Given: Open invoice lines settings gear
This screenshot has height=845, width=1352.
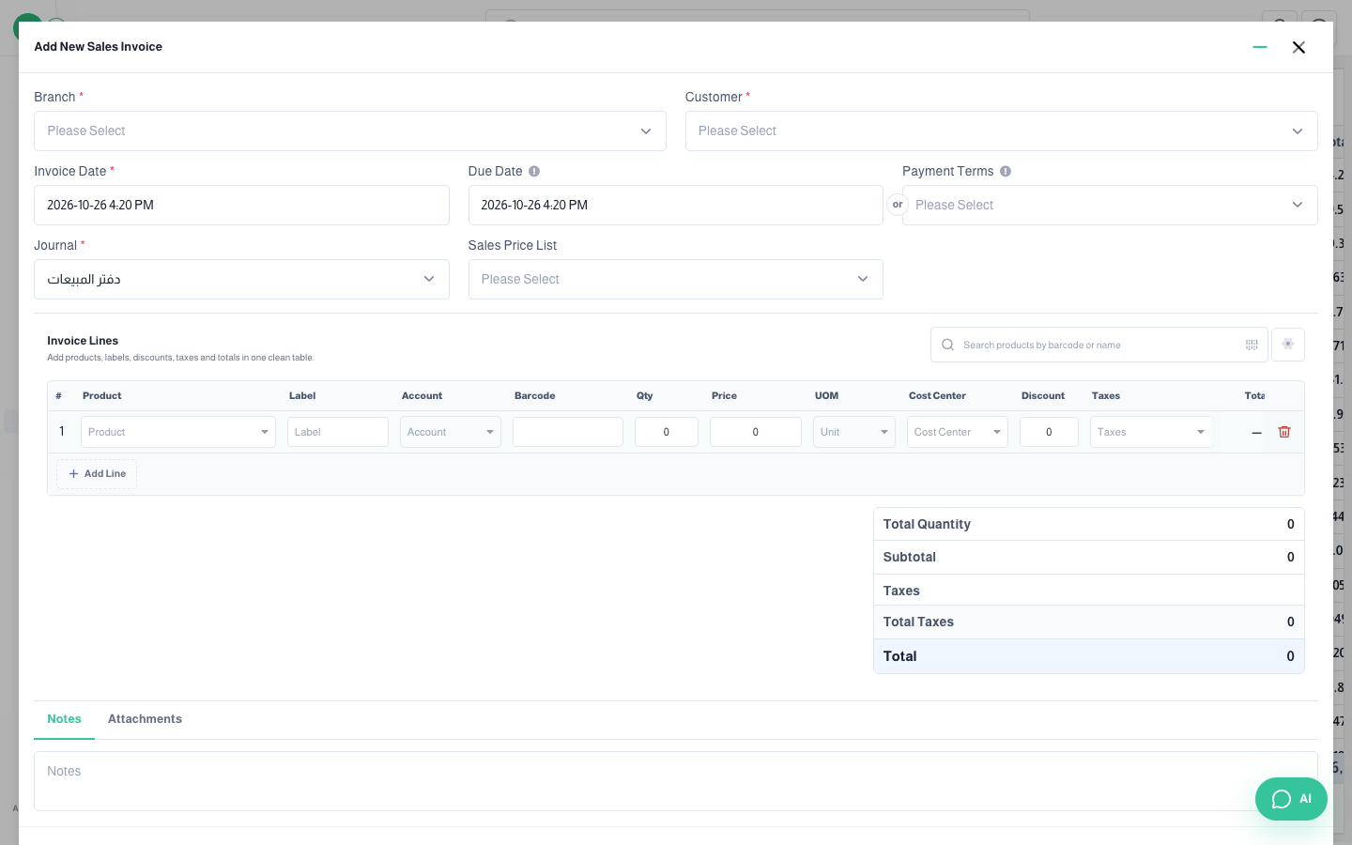Looking at the screenshot, I should click(1288, 345).
